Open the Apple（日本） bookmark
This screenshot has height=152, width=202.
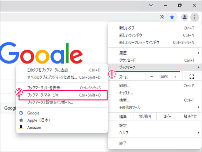coord(39,120)
